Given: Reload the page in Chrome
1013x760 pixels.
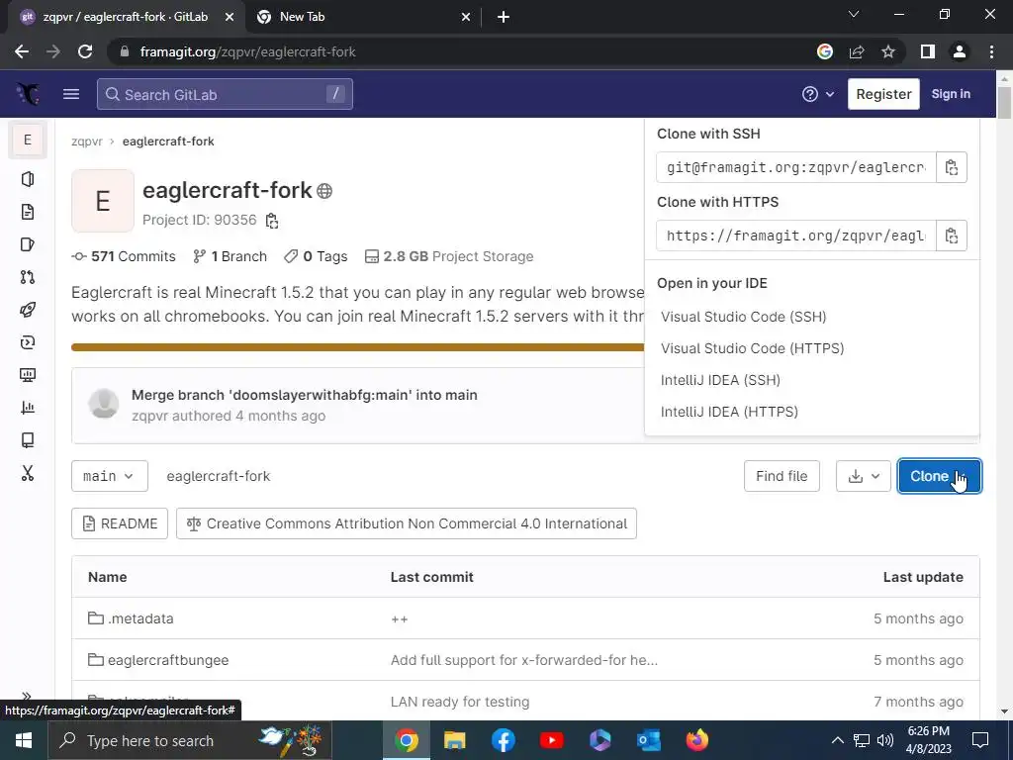Looking at the screenshot, I should click(85, 51).
